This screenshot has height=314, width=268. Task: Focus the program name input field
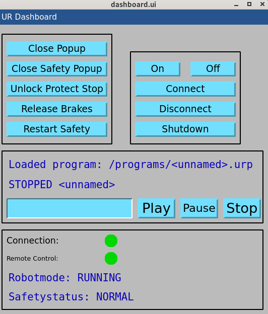70,208
